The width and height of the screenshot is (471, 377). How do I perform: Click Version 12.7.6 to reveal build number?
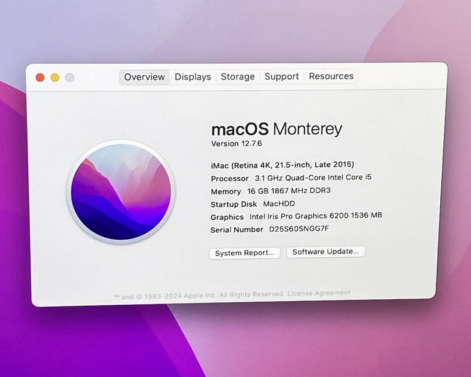click(x=237, y=144)
